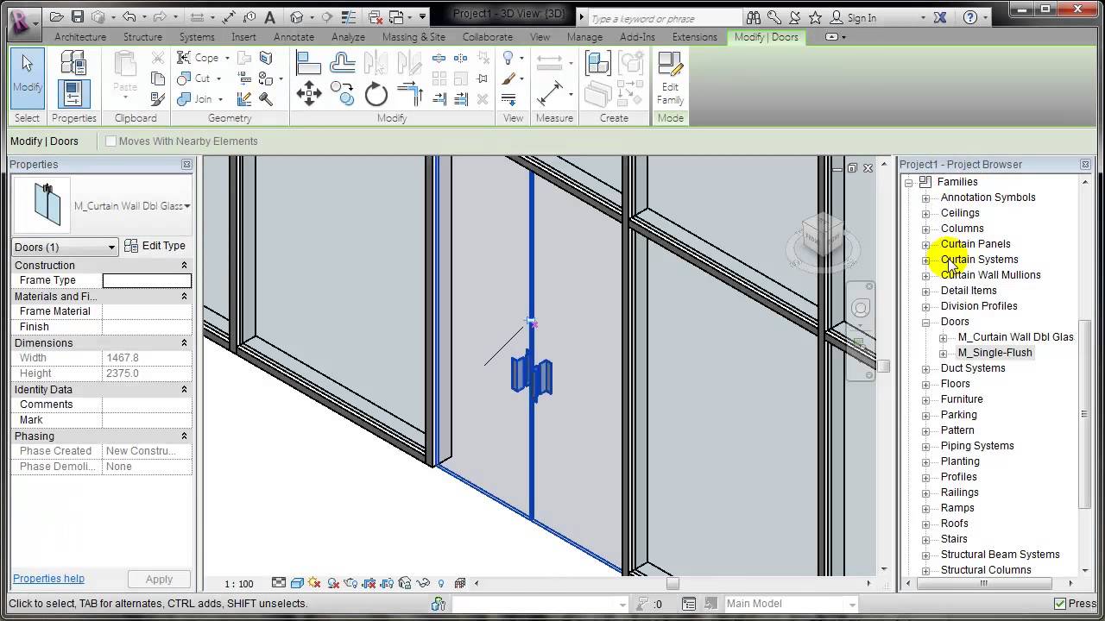
Task: Open the Default 3D View house icon
Action: click(297, 17)
